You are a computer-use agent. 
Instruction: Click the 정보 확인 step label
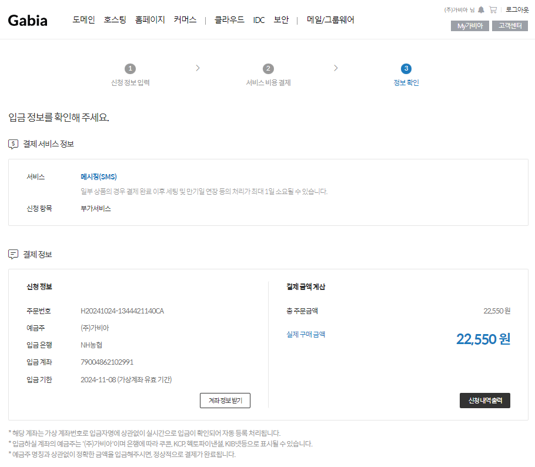click(x=406, y=82)
